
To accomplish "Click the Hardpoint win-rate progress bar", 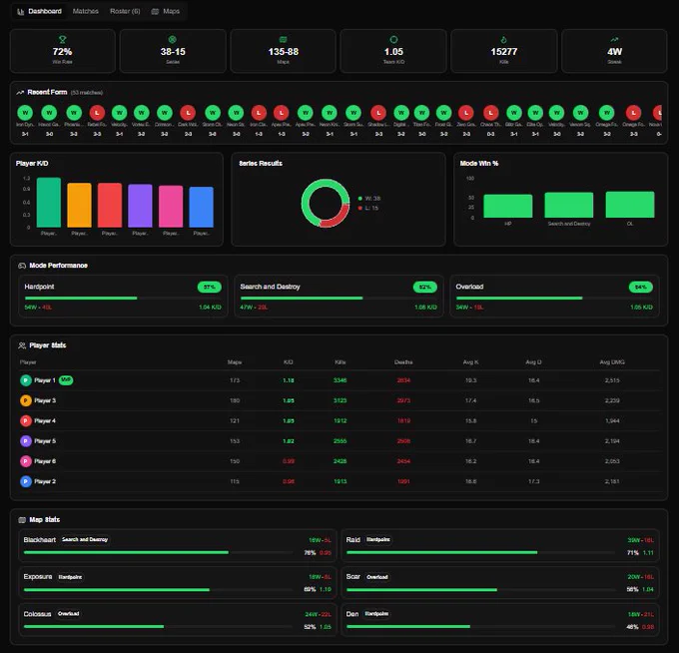I will 123,298.
